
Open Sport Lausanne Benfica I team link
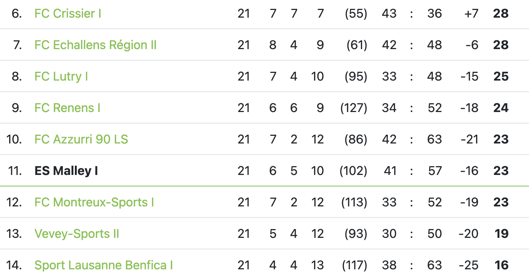(104, 265)
